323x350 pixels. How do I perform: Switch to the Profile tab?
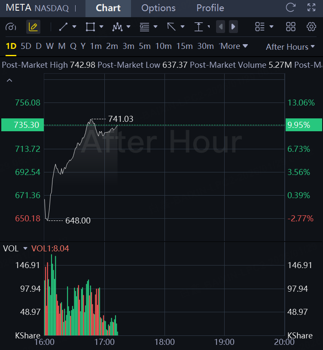210,8
